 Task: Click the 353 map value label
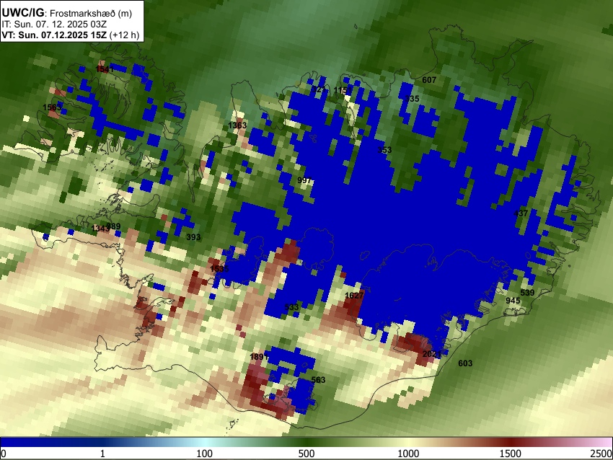pyautogui.click(x=384, y=150)
